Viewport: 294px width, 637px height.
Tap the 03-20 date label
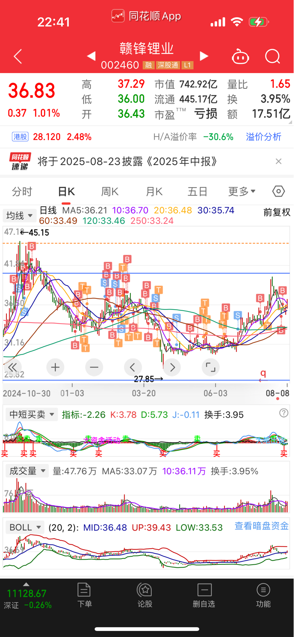(144, 393)
